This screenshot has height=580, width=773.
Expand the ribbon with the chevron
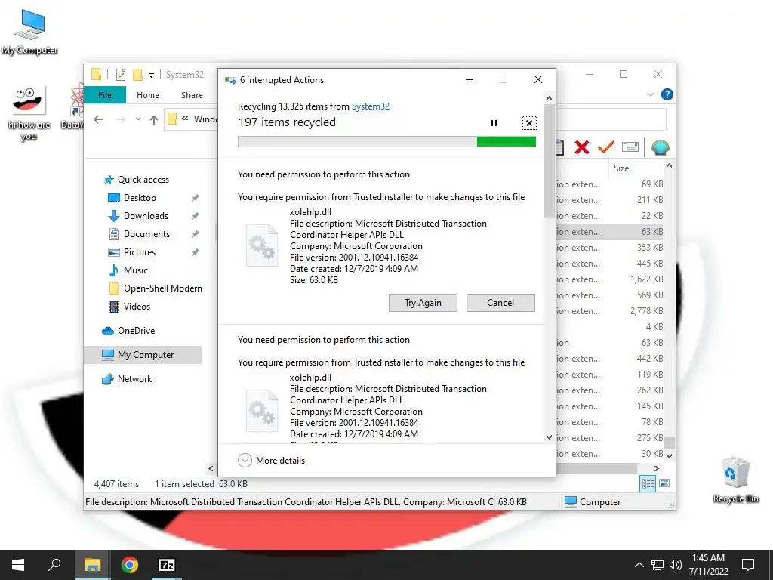pos(650,94)
